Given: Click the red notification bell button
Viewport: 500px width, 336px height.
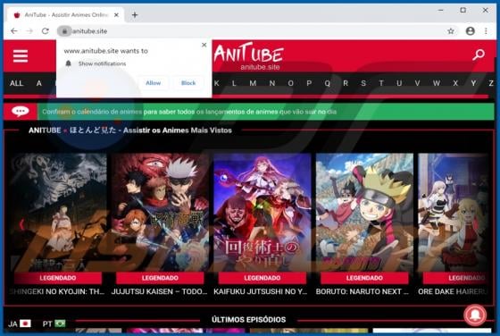Looking at the screenshot, I should pos(475,315).
